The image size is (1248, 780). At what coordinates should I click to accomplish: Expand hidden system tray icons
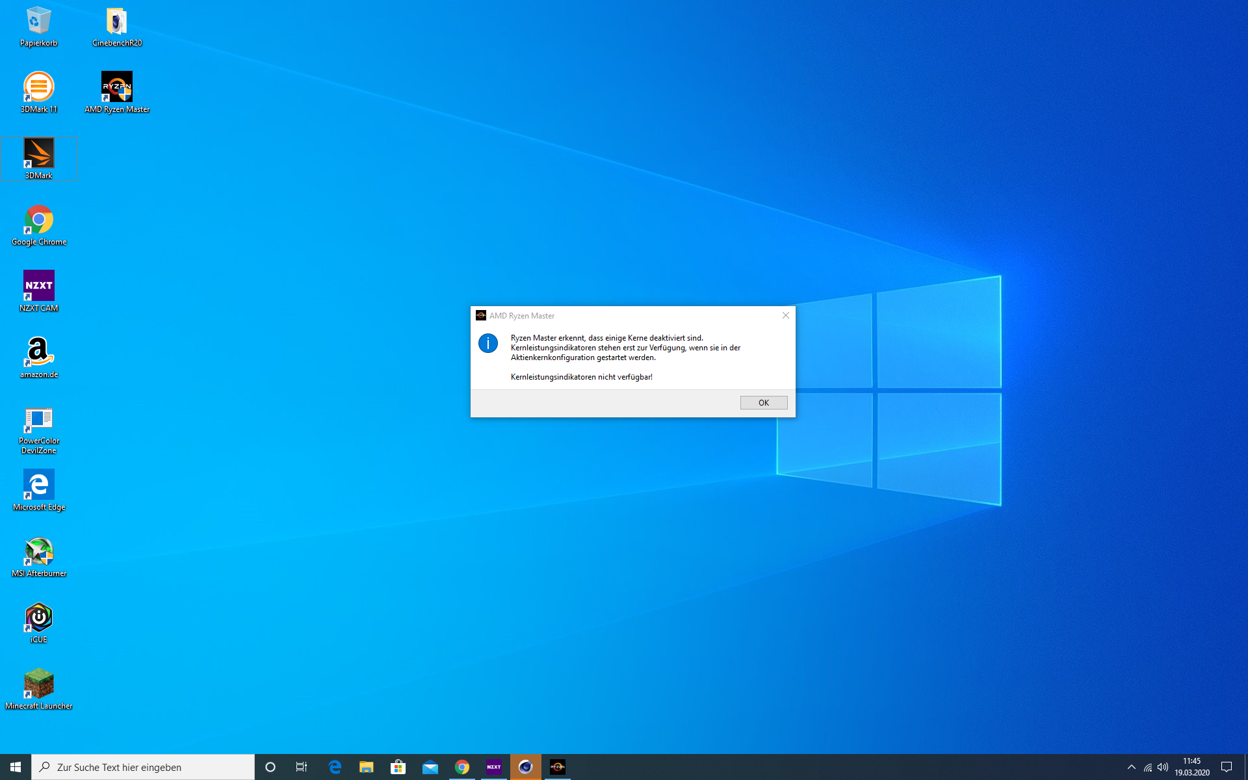point(1131,767)
